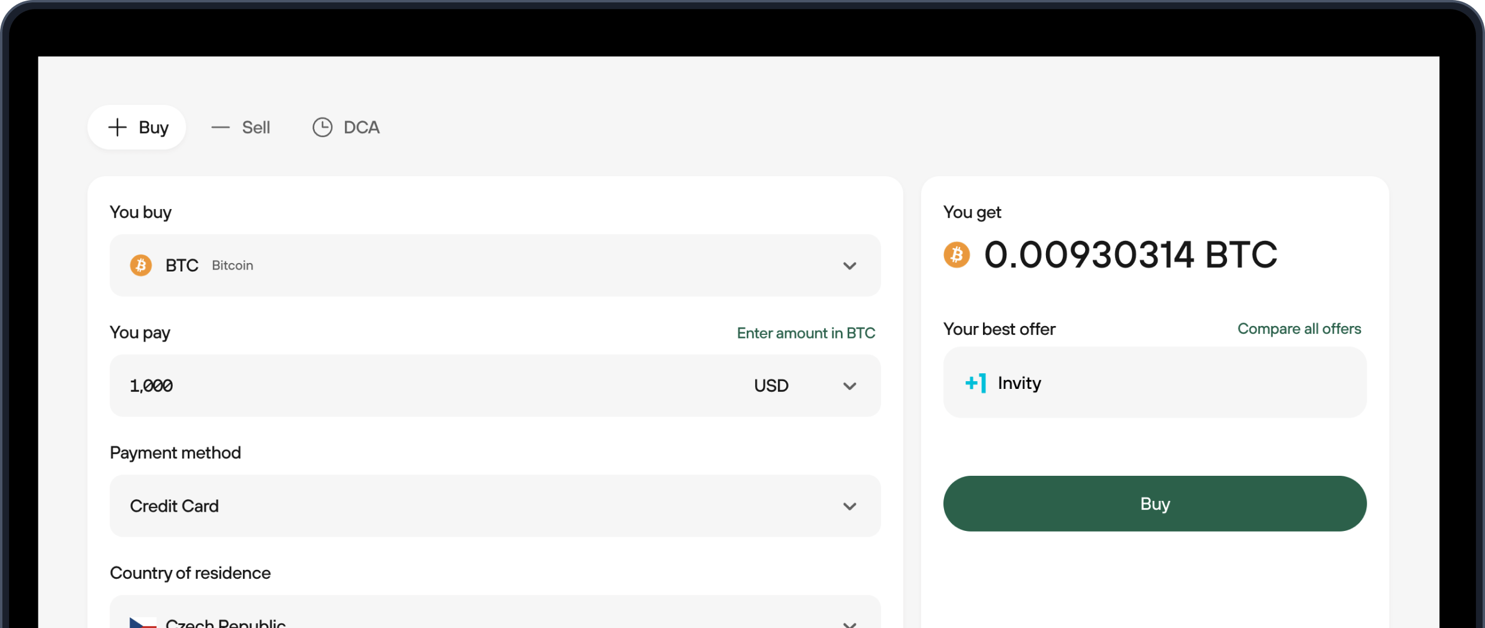Image resolution: width=1485 pixels, height=628 pixels.
Task: Click the Bitcoin logo in You buy field
Action: tap(141, 265)
